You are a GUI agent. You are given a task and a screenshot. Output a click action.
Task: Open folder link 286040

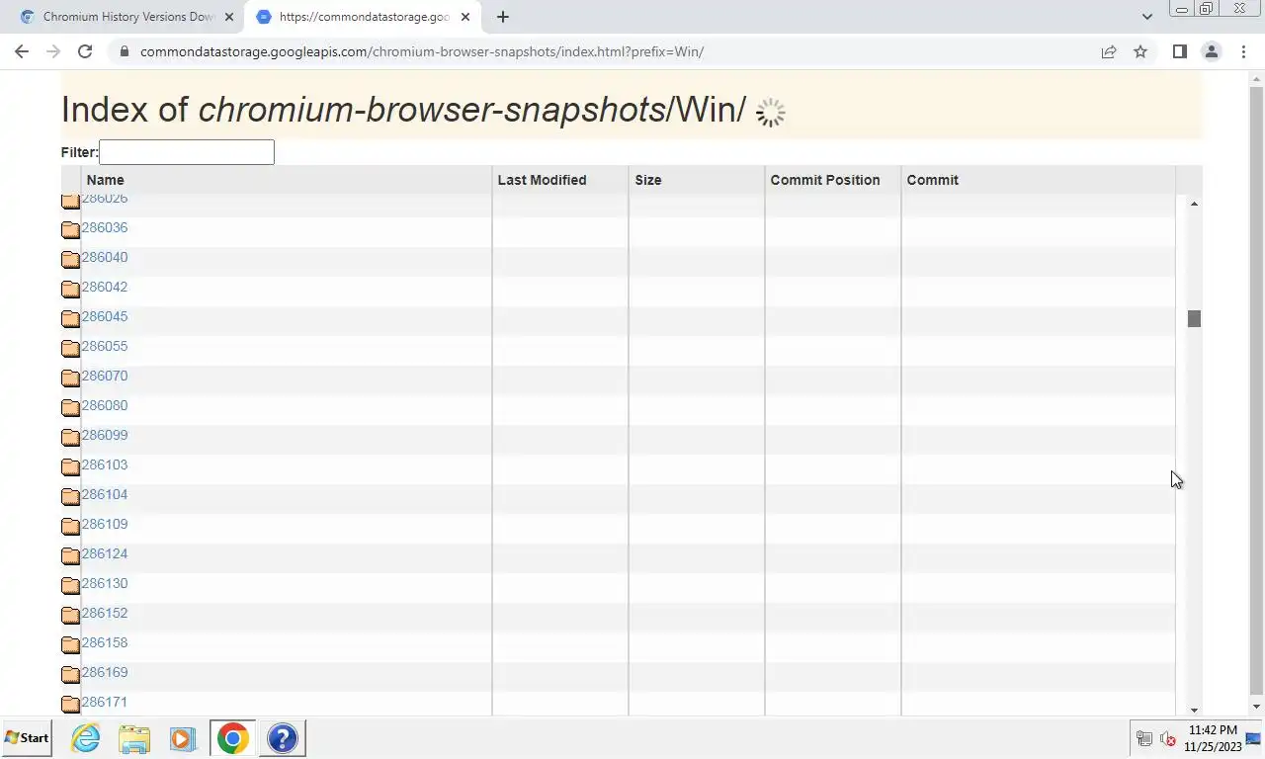point(105,257)
